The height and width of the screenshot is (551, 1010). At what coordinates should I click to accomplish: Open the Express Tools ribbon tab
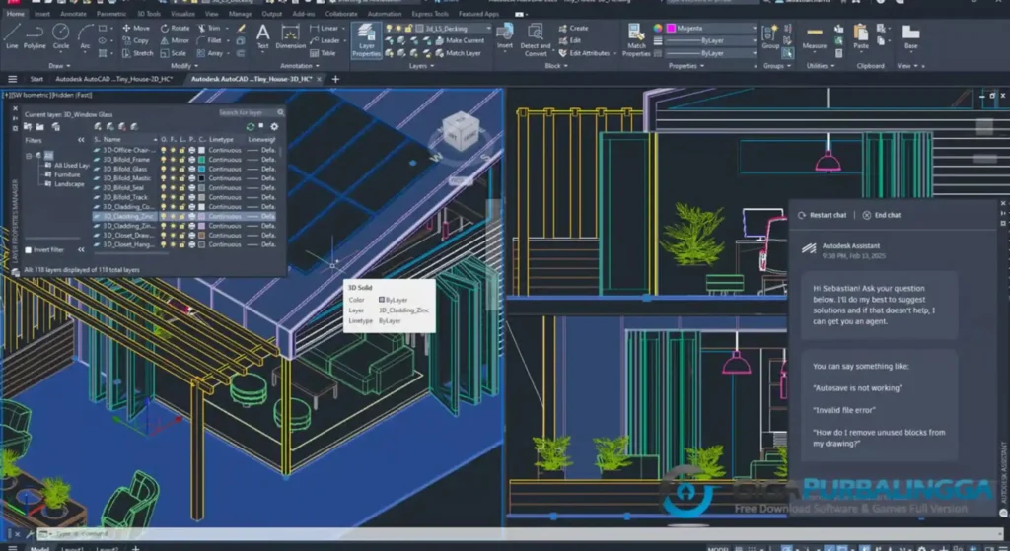[x=430, y=14]
